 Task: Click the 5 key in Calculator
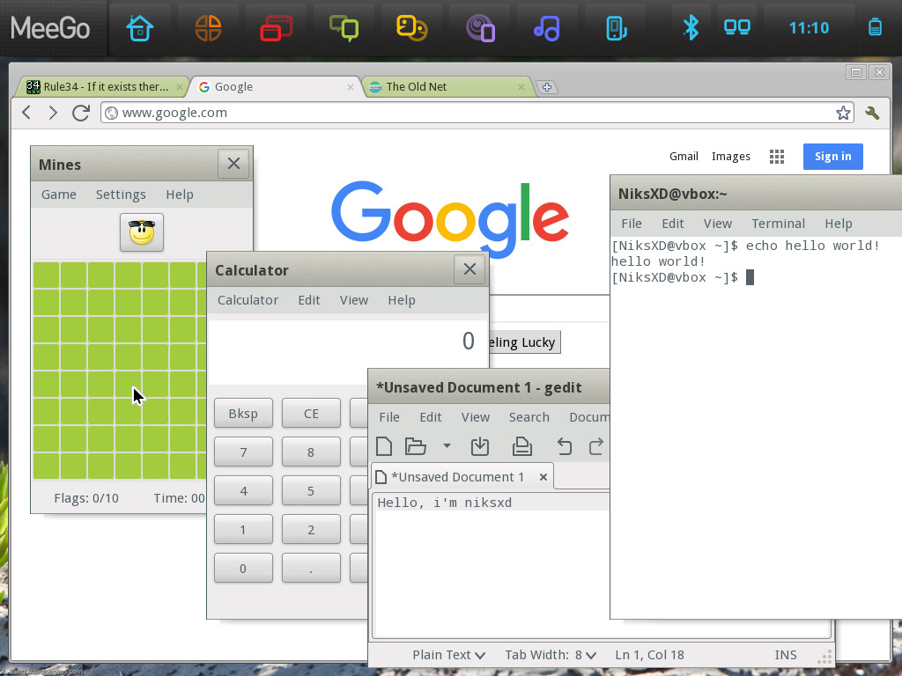pos(311,491)
